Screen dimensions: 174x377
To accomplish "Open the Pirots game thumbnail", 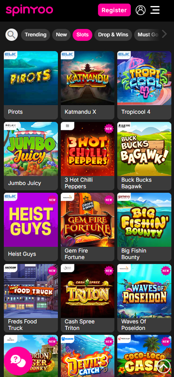I will click(x=31, y=78).
